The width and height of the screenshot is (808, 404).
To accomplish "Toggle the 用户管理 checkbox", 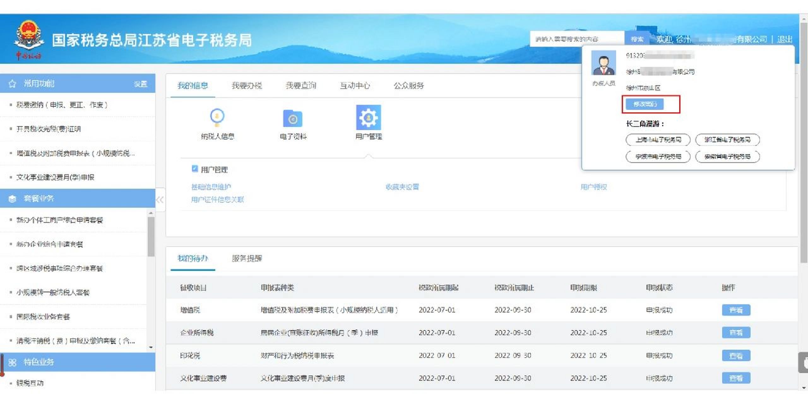I will click(x=195, y=169).
